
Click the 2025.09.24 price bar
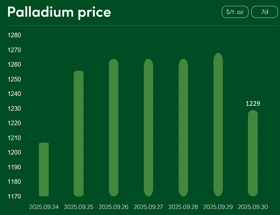point(44,169)
